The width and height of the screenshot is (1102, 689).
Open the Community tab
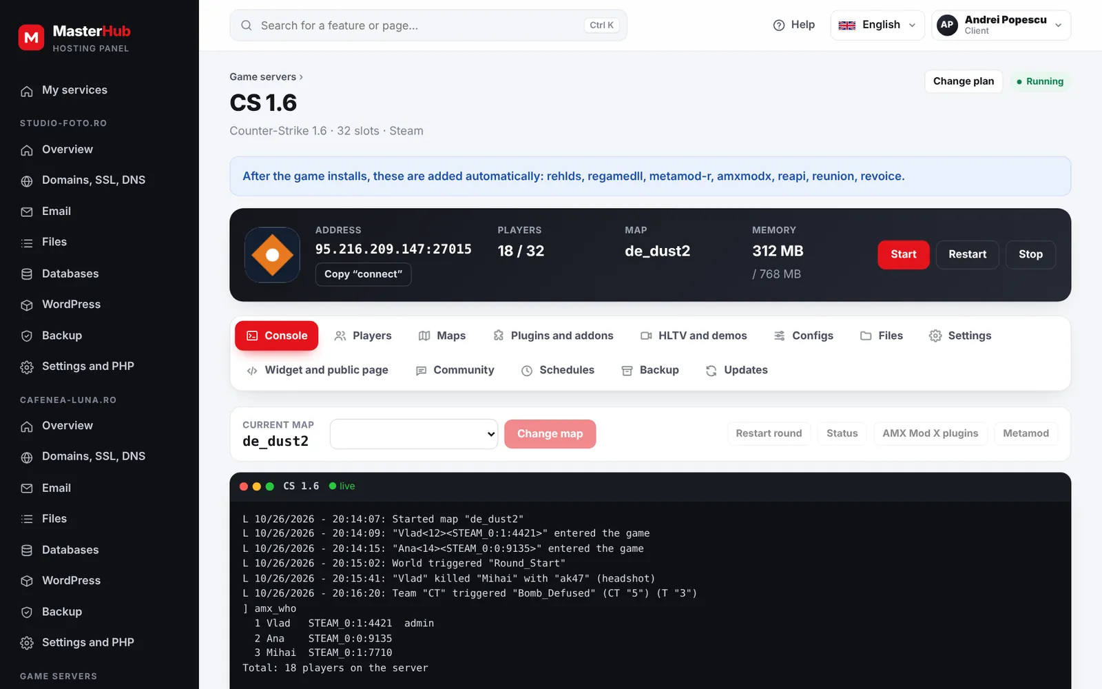pos(455,370)
